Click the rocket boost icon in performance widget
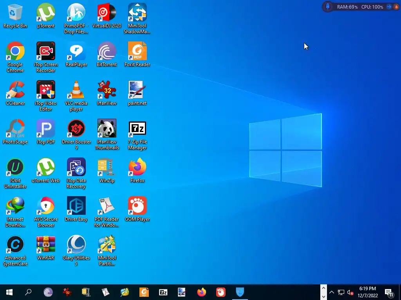Screen dimensions: 401x300 click(328, 7)
